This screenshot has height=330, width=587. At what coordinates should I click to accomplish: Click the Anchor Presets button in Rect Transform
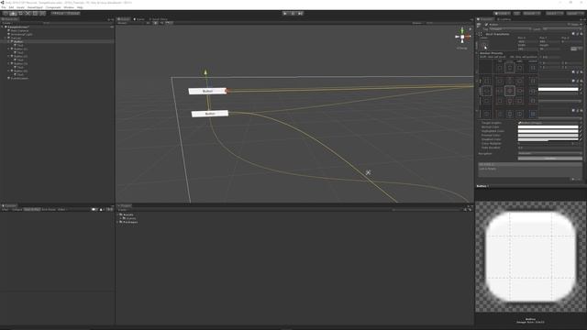485,46
